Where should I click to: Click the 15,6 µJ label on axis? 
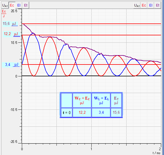(10, 24)
